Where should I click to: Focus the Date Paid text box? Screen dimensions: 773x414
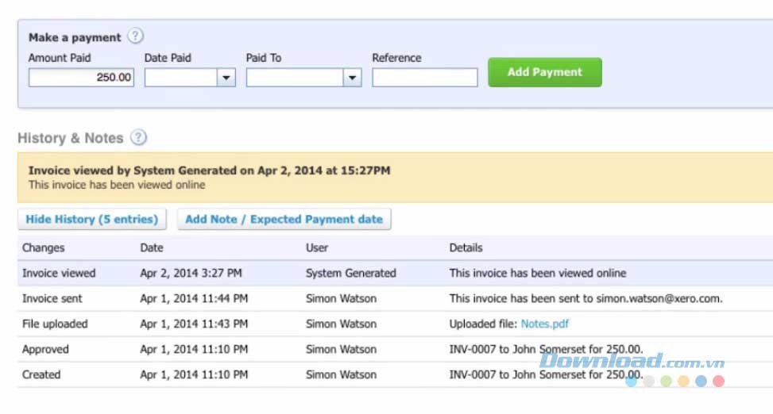(180, 78)
